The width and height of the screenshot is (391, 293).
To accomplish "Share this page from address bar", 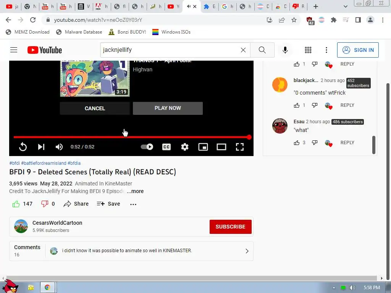I will (x=282, y=20).
